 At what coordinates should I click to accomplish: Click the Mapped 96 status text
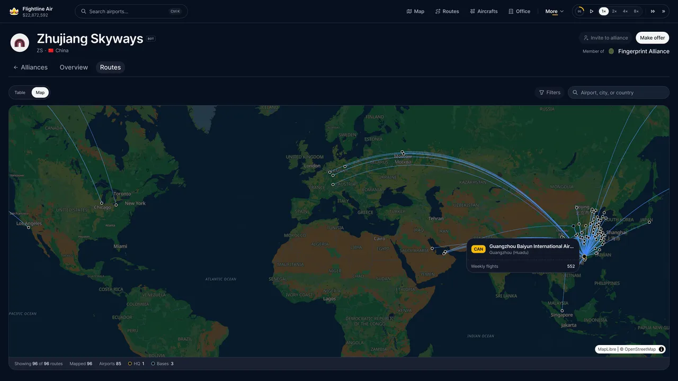tap(81, 364)
